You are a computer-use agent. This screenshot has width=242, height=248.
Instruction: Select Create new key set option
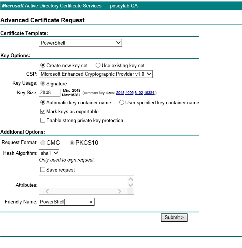point(43,65)
